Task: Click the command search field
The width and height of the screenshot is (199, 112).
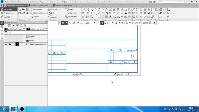Action: [x=171, y=2]
